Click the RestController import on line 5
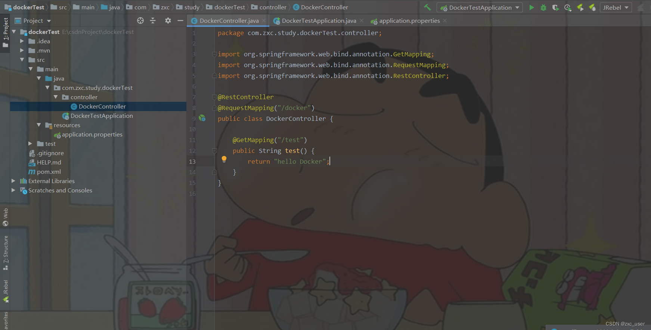The width and height of the screenshot is (651, 330). [x=419, y=76]
